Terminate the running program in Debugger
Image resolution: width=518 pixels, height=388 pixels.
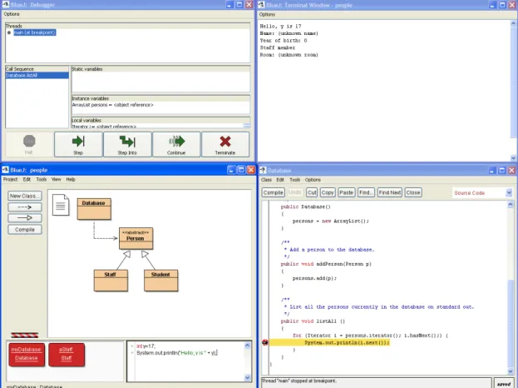[x=225, y=144]
